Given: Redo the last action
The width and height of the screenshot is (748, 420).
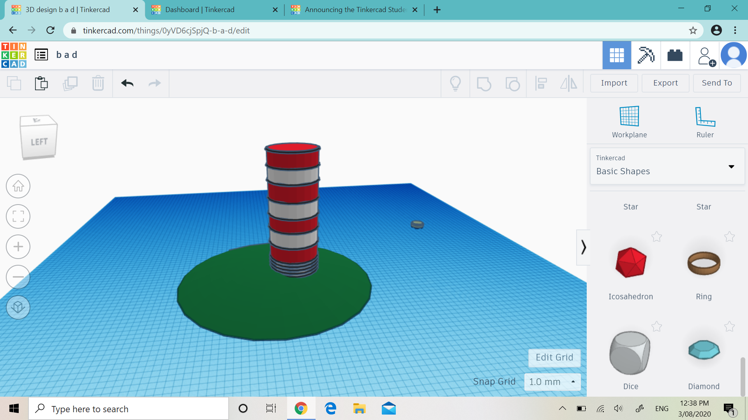Looking at the screenshot, I should 155,83.
